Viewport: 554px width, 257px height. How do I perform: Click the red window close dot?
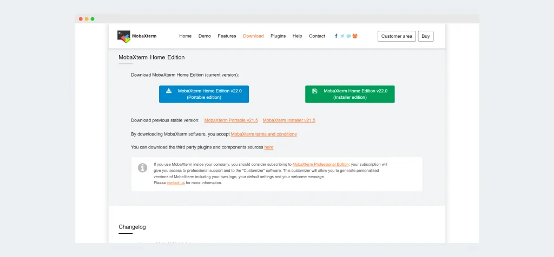tap(81, 19)
